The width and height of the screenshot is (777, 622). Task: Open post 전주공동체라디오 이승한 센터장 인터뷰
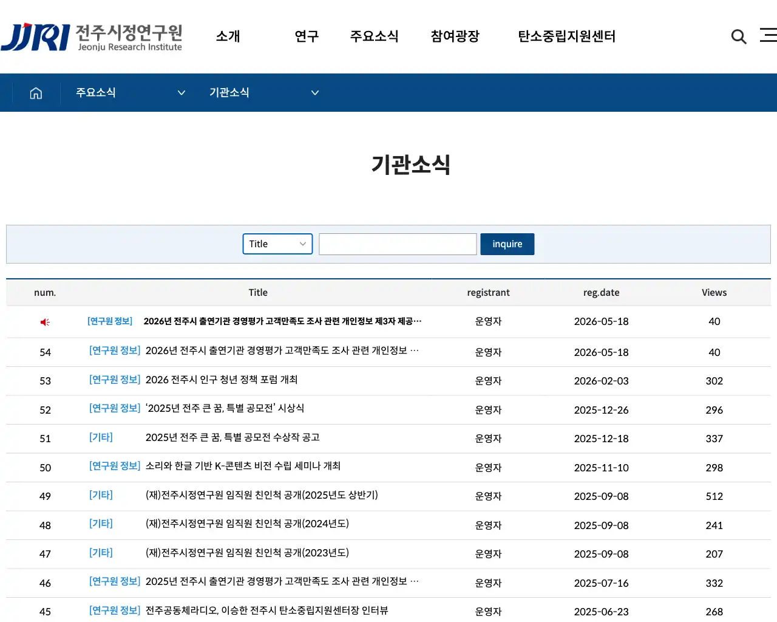(x=266, y=610)
